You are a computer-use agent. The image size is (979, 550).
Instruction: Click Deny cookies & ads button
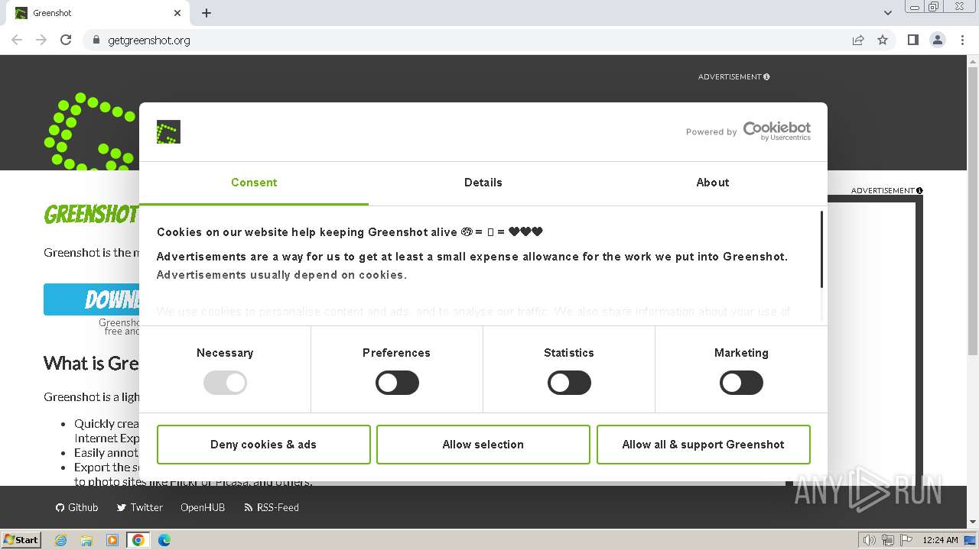coord(264,445)
